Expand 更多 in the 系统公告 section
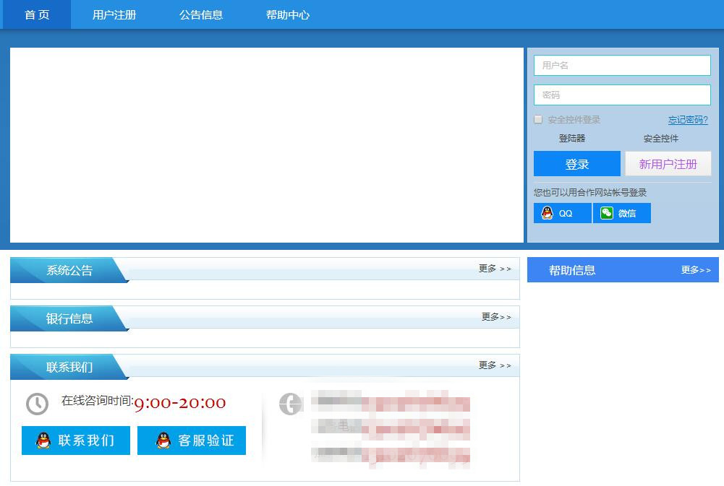This screenshot has width=724, height=486. (x=495, y=269)
